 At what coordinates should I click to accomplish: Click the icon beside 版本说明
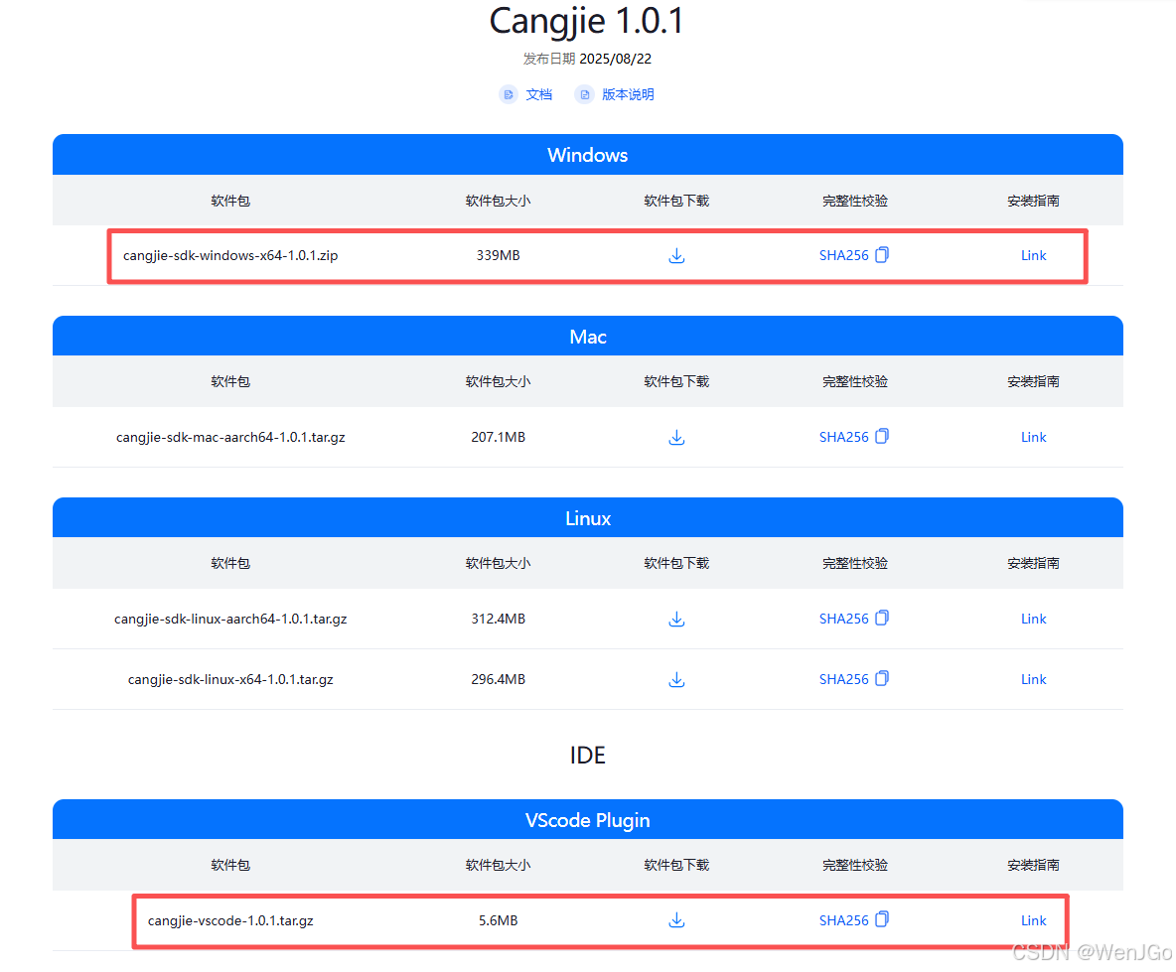[584, 94]
